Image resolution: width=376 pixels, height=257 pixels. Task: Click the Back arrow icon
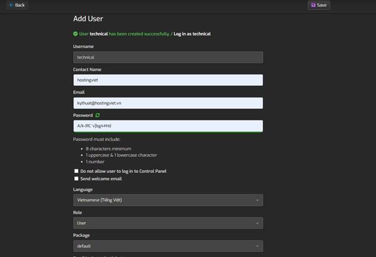(11, 5)
